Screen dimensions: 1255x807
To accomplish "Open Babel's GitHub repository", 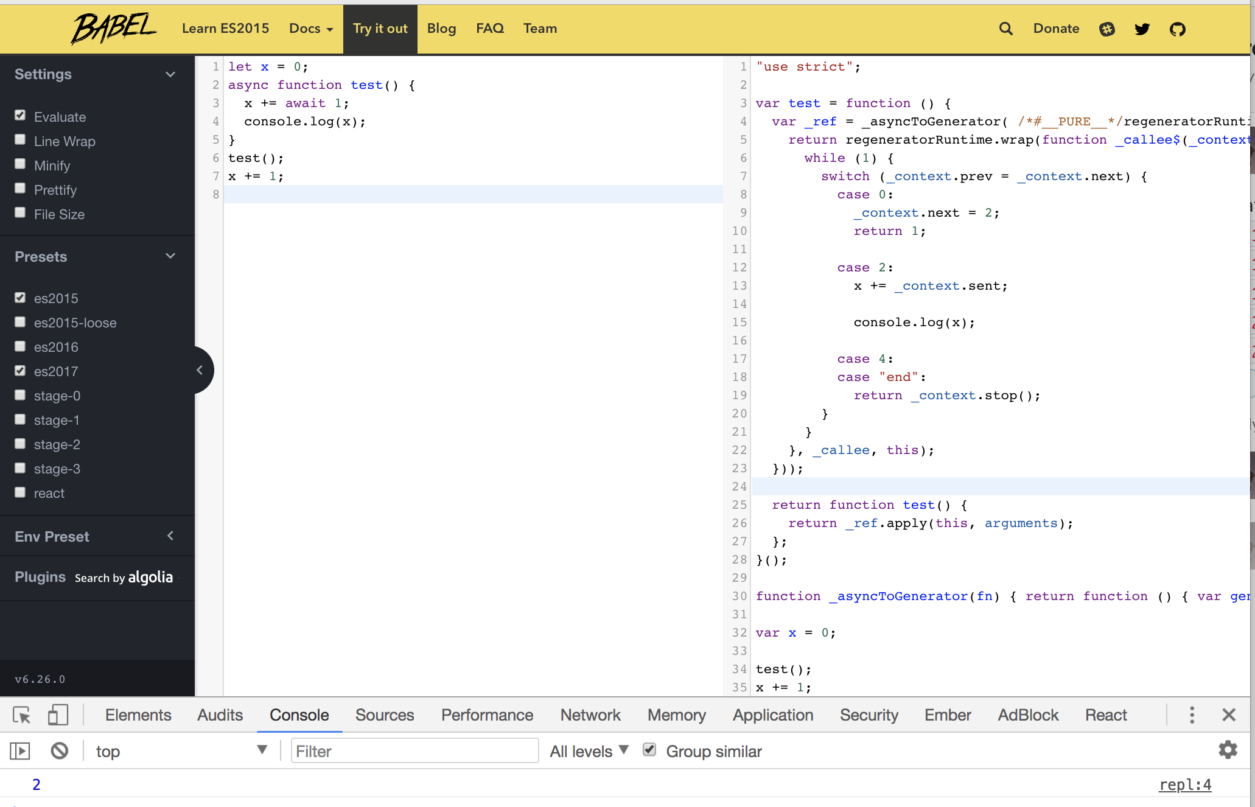I will (x=1178, y=29).
